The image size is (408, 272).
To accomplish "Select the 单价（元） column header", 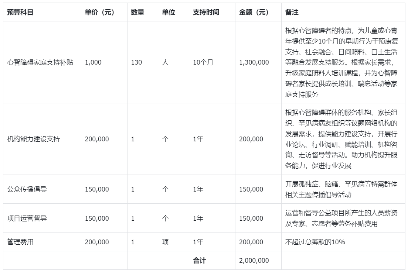I will click(99, 13).
